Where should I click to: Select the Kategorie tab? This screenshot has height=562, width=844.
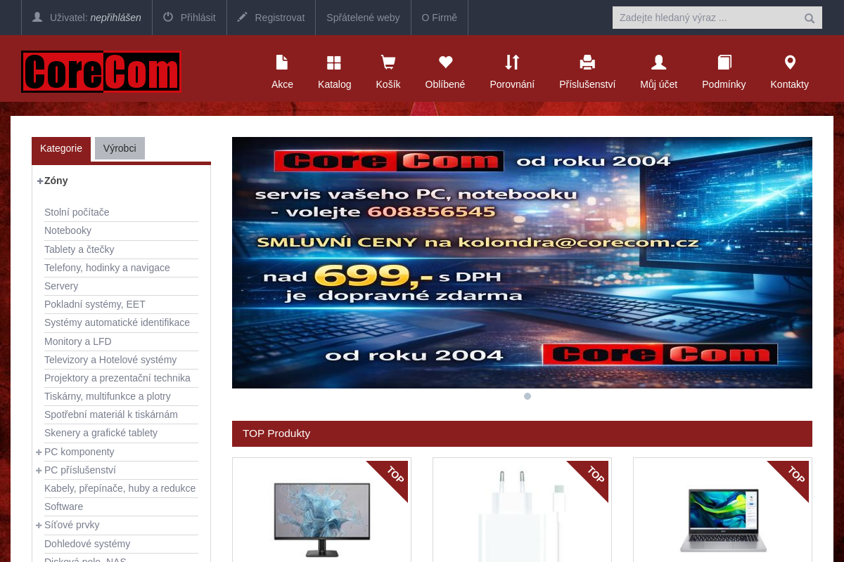(61, 148)
